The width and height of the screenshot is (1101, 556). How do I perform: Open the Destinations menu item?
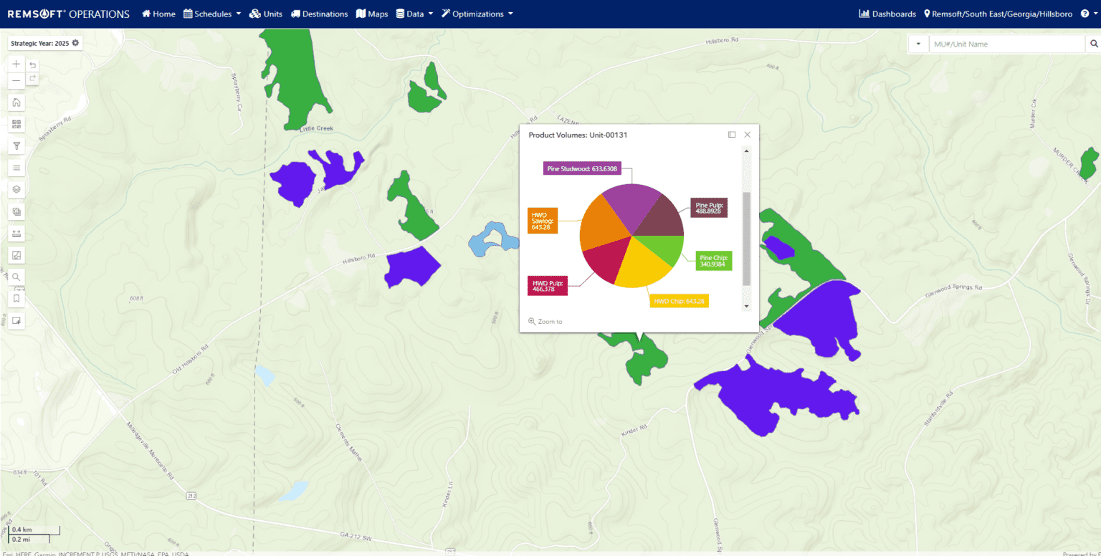click(319, 13)
